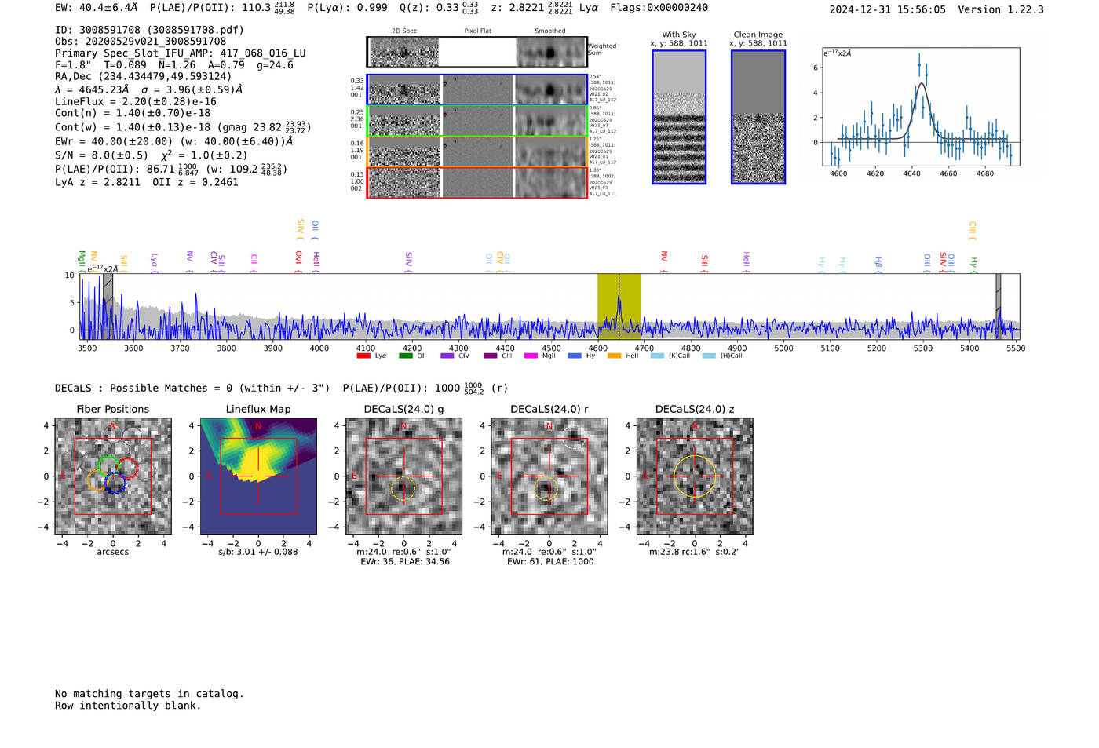
Task: Click the green fiber circle in Fiber Positions
Action: pos(109,466)
